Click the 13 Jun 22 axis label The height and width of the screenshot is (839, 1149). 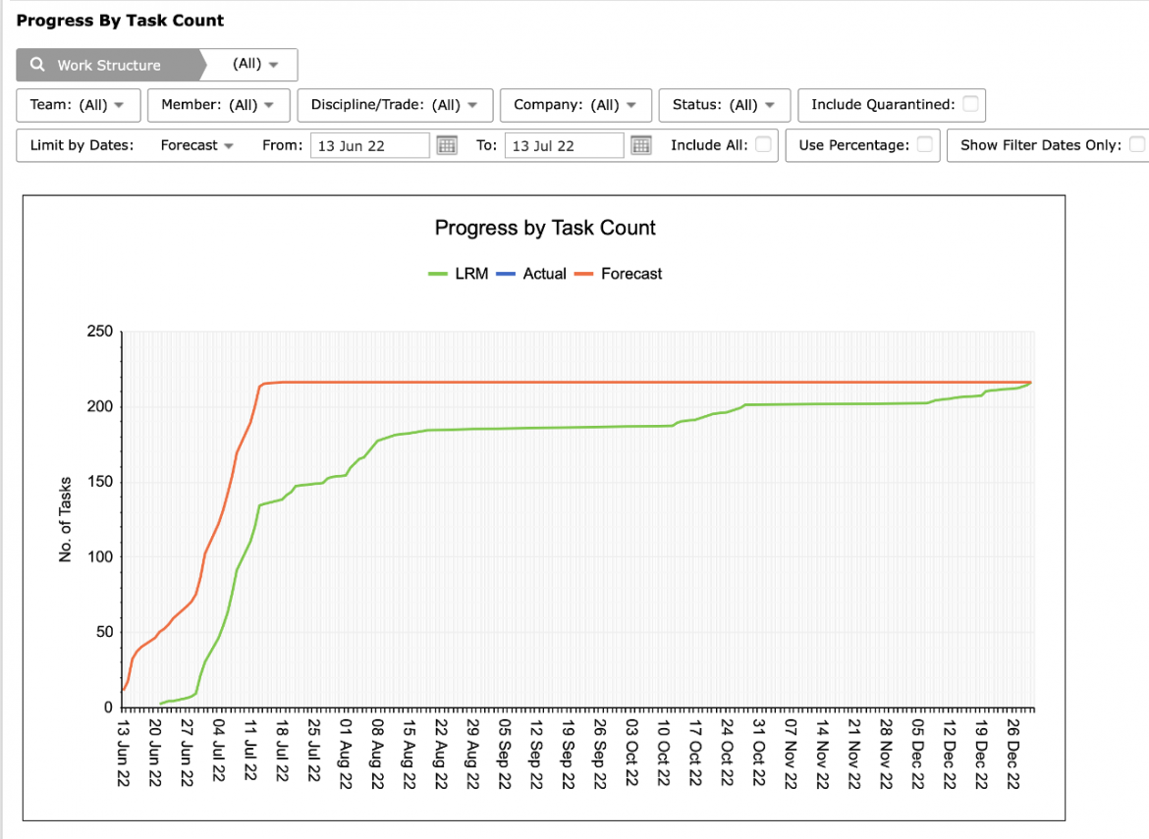(x=123, y=753)
